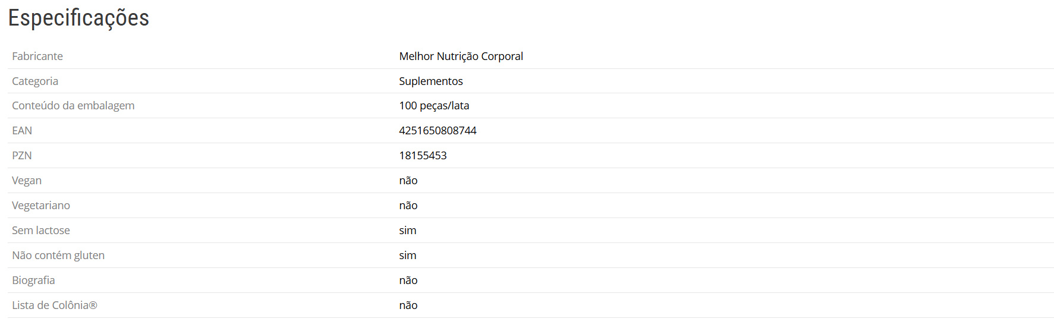The width and height of the screenshot is (1054, 331).
Task: Click the Lista de Colônia® label
Action: pyautogui.click(x=55, y=305)
